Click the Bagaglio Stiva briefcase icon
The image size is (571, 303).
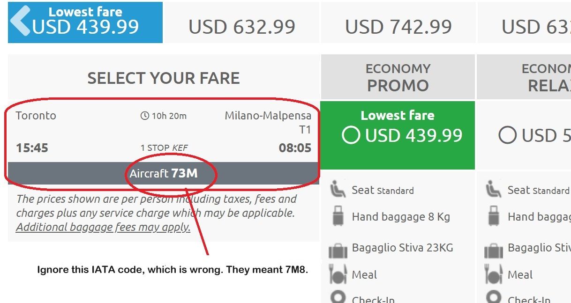pos(338,250)
